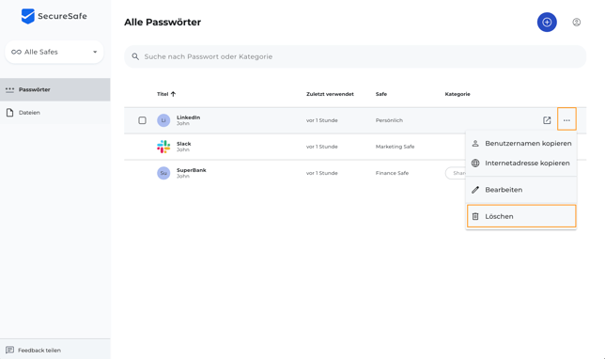Click the LinkedIn avatar circle
This screenshot has height=359, width=605.
pos(163,120)
